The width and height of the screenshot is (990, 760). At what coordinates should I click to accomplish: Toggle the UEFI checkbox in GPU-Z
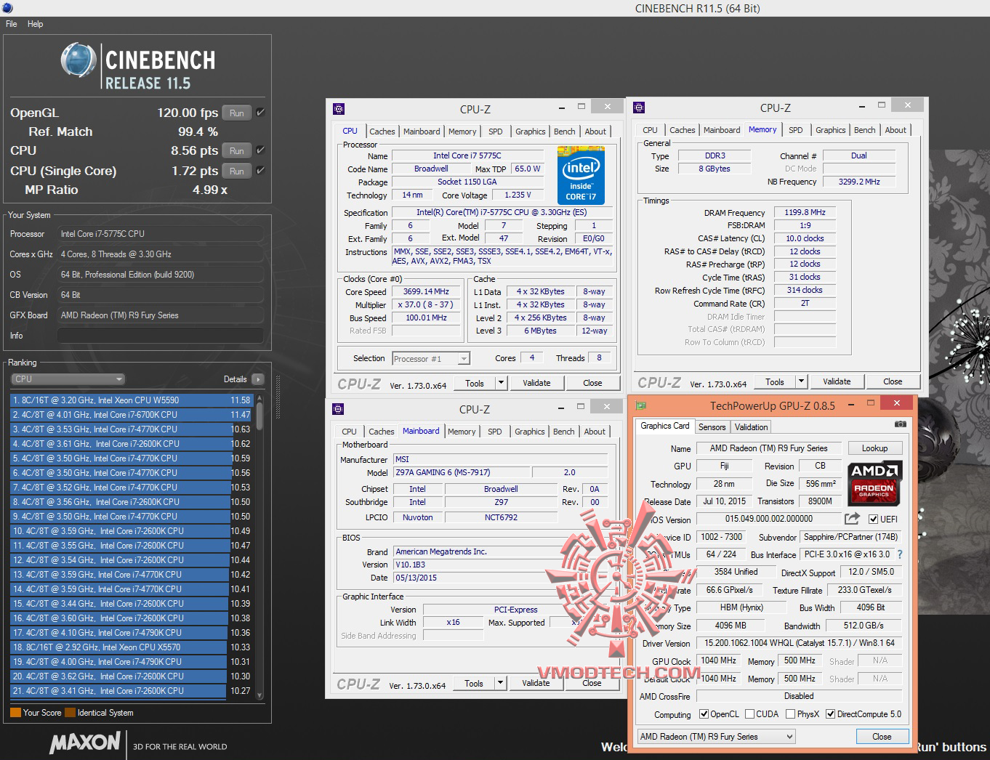(x=873, y=519)
